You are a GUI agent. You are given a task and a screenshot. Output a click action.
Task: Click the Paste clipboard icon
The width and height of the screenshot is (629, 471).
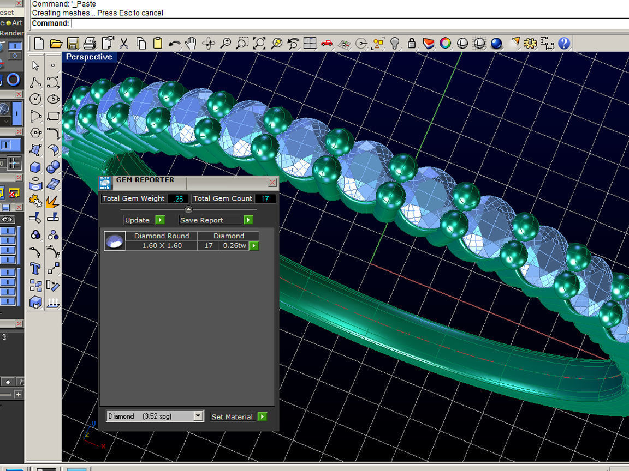[x=158, y=43]
